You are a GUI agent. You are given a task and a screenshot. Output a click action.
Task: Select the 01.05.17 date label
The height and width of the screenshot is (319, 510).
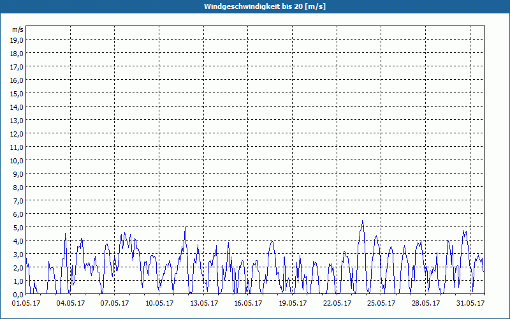coord(26,304)
